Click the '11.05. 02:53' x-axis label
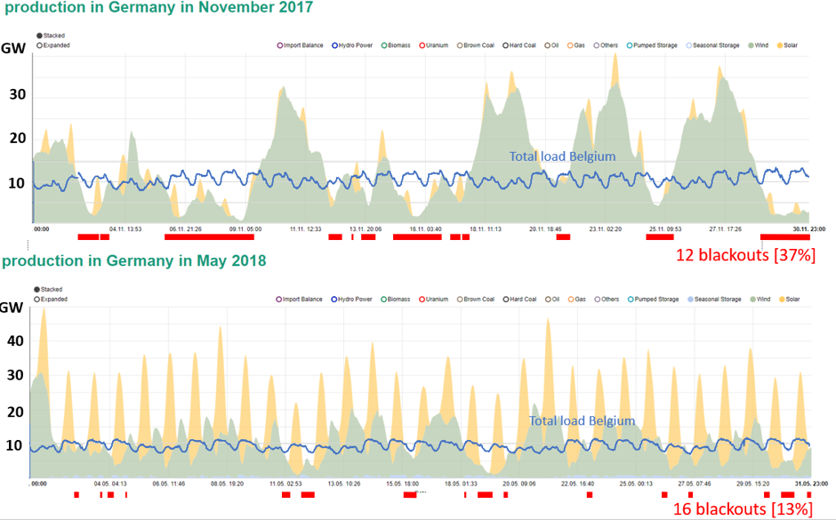Image resolution: width=836 pixels, height=520 pixels. coord(285,484)
